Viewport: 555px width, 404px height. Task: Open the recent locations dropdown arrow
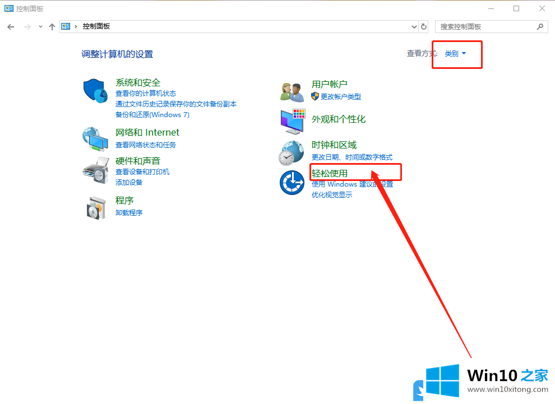pos(40,26)
